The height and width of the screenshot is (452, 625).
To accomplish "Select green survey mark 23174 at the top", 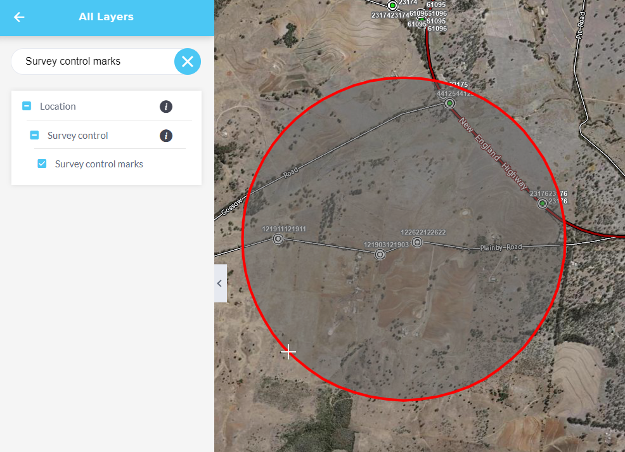I will pos(392,6).
